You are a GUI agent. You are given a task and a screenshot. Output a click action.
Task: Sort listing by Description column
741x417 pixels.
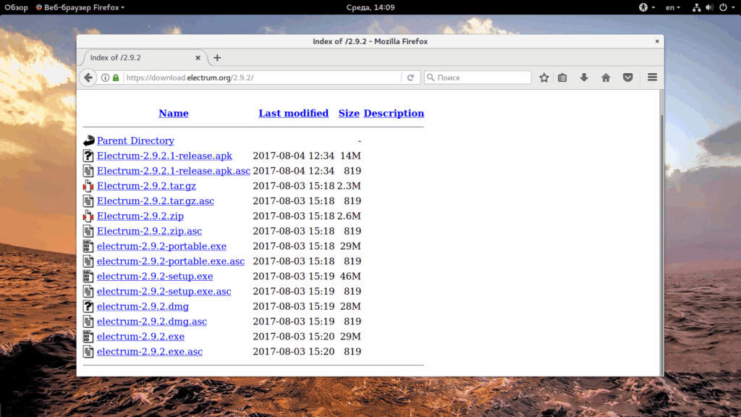394,113
